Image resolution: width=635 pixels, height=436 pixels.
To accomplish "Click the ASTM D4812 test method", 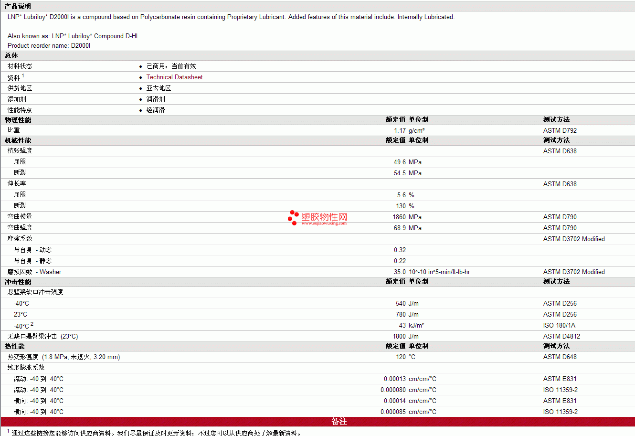I will 562,336.
